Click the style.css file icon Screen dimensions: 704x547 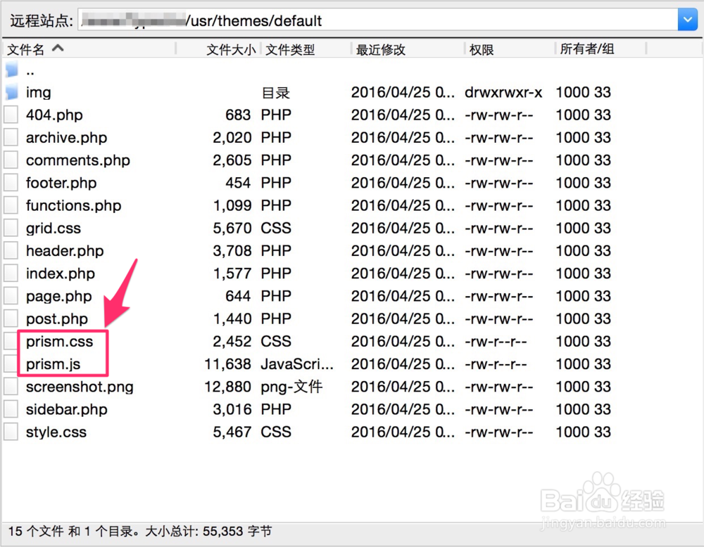tap(10, 432)
